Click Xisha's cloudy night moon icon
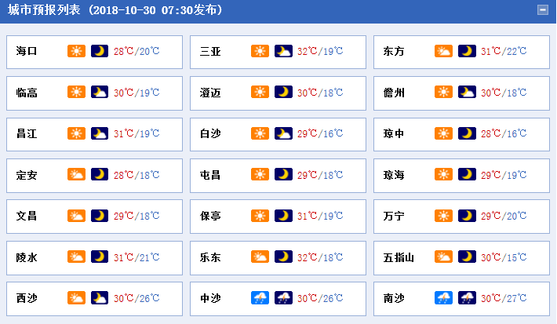 tap(100, 298)
